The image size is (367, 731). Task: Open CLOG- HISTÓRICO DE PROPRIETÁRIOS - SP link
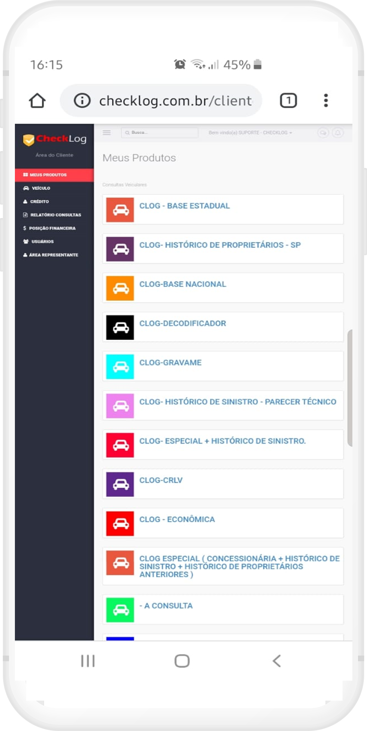click(x=220, y=245)
